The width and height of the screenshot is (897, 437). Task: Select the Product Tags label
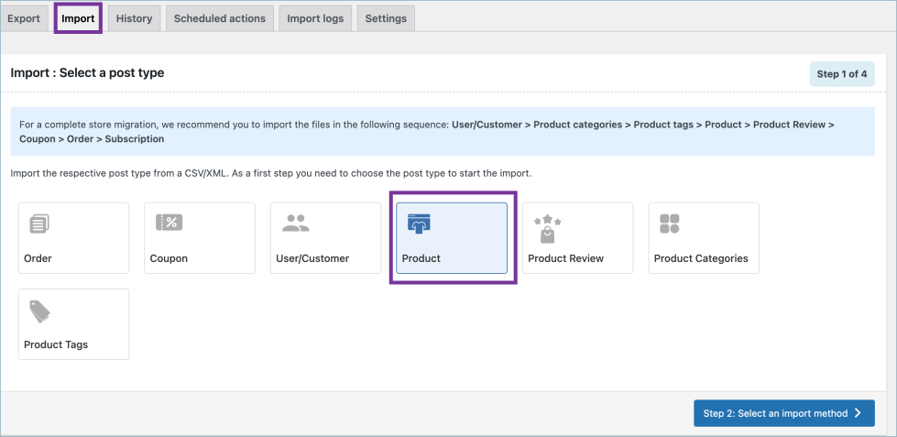pyautogui.click(x=56, y=344)
